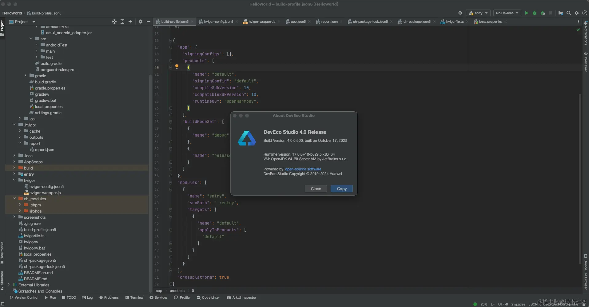
Task: Open the Terminal tool window
Action: 134,297
